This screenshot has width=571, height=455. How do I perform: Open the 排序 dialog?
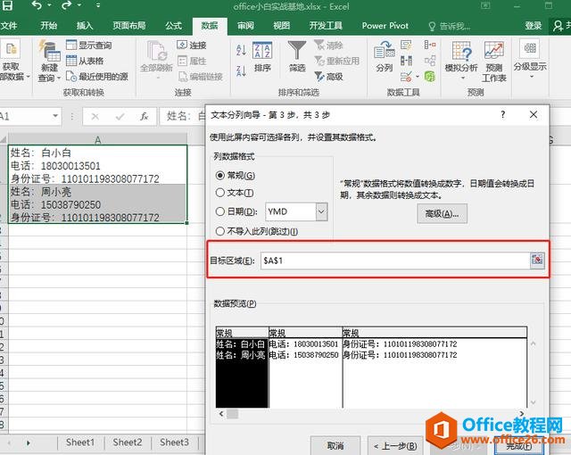(x=262, y=56)
